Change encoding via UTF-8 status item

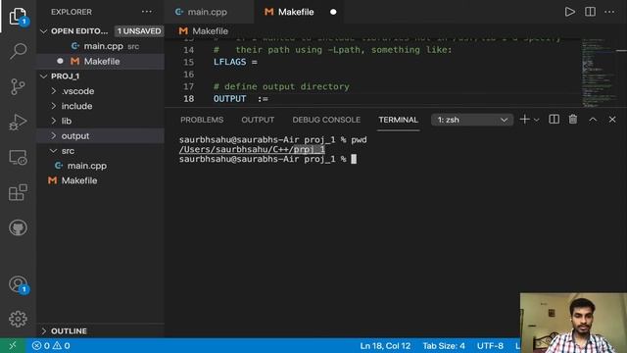pos(490,346)
